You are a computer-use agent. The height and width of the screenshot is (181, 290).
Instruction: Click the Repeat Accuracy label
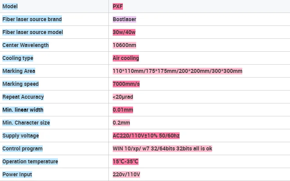pos(23,97)
